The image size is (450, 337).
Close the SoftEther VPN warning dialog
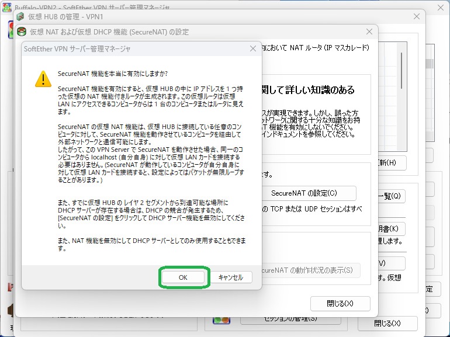(x=253, y=48)
